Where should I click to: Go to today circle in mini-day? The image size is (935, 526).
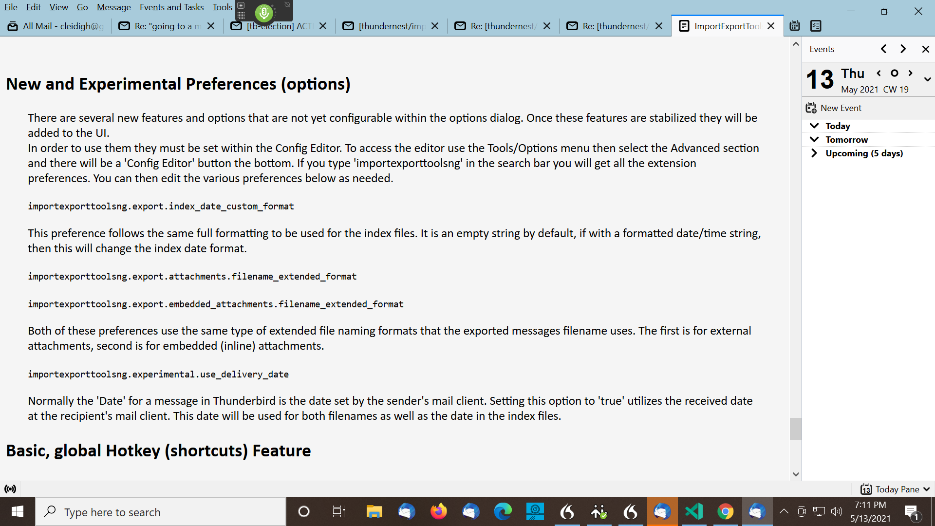click(895, 73)
